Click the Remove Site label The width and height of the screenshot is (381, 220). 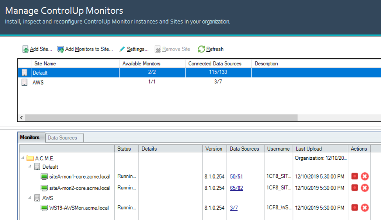click(x=176, y=49)
